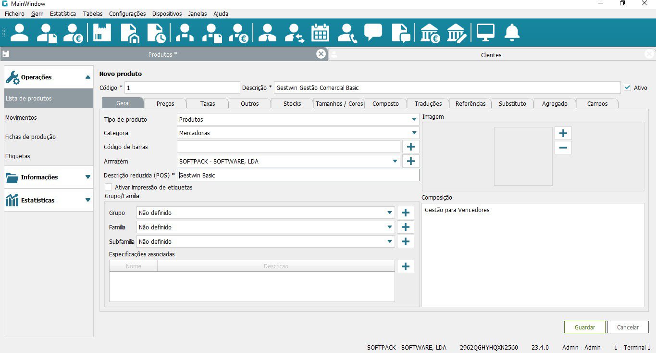Close the Produtos tab
656x353 pixels.
(x=321, y=54)
